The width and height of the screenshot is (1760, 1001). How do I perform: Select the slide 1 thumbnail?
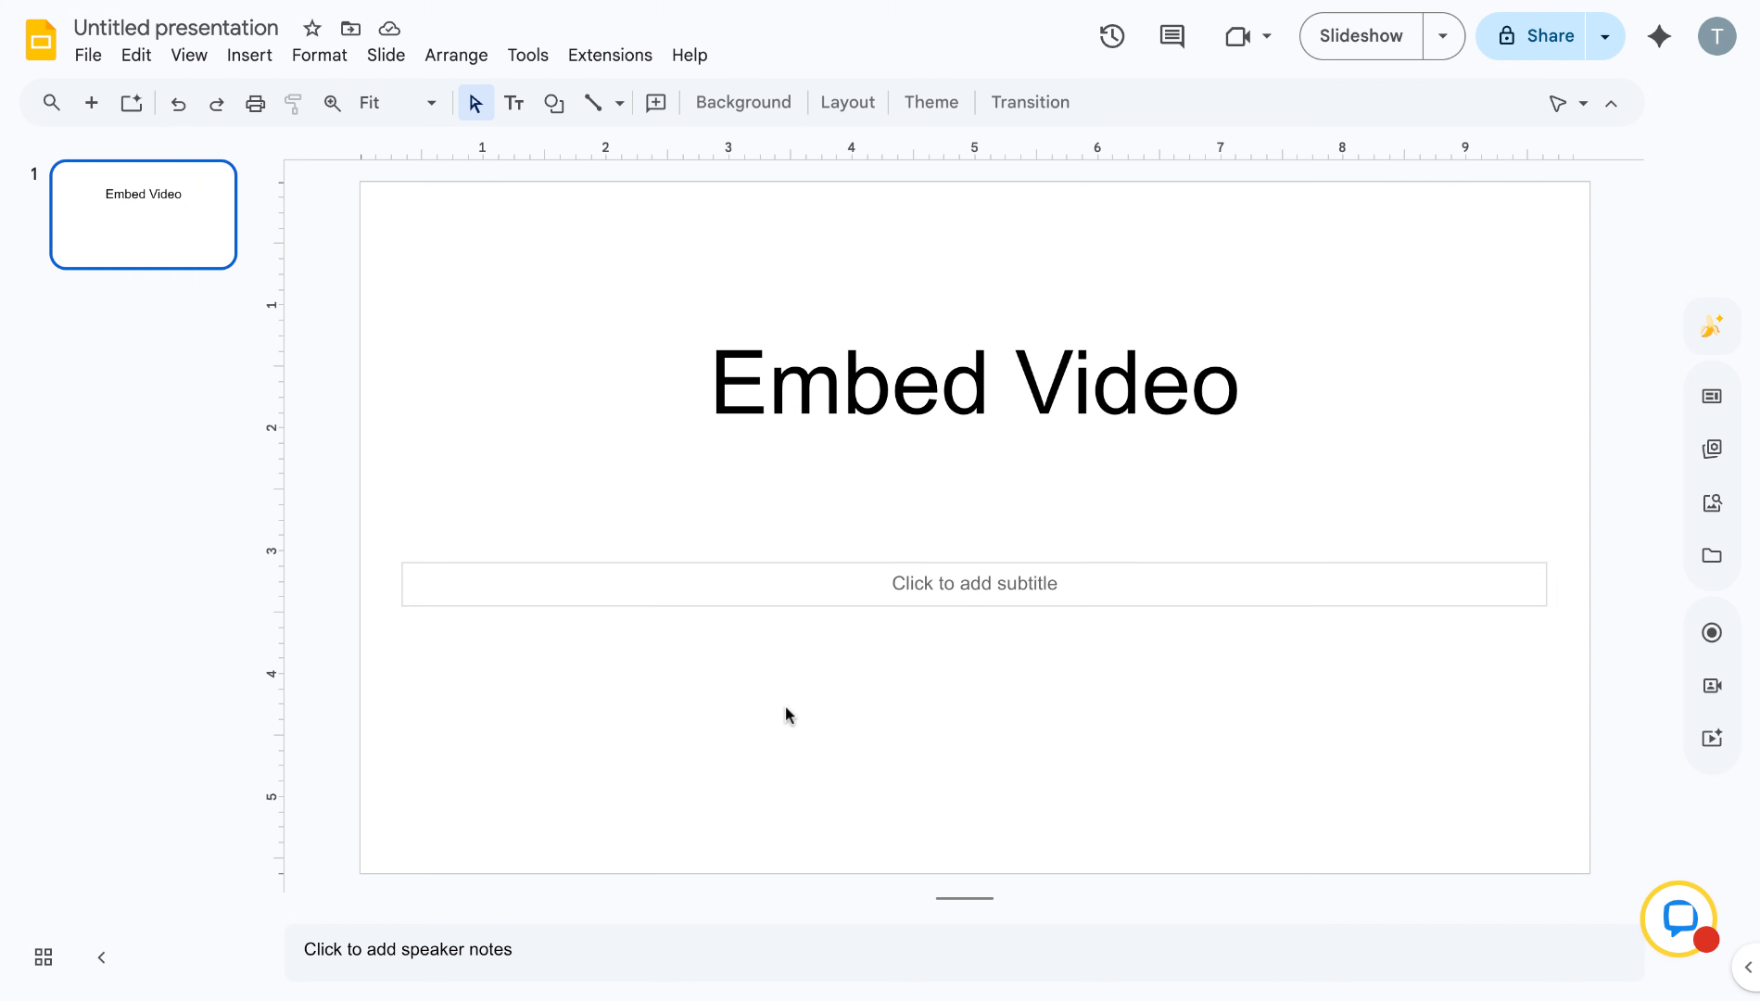pos(144,215)
